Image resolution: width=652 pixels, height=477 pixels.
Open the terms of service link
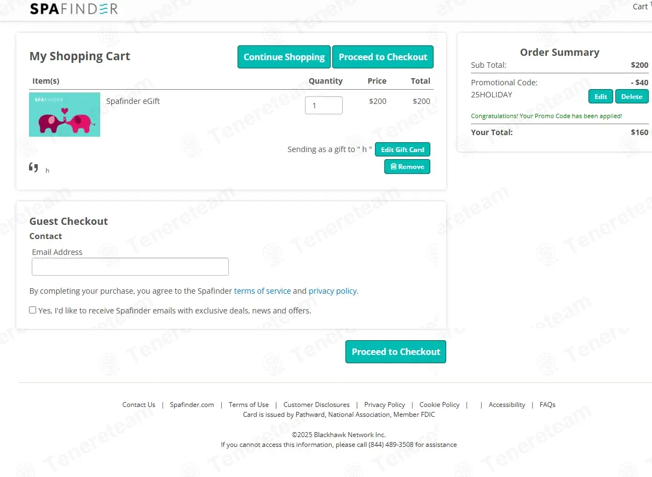tap(262, 291)
